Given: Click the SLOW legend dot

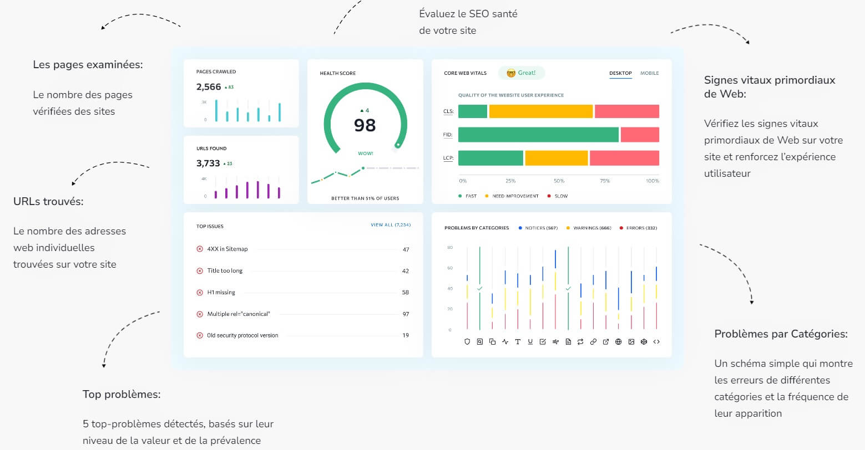Looking at the screenshot, I should click(549, 196).
